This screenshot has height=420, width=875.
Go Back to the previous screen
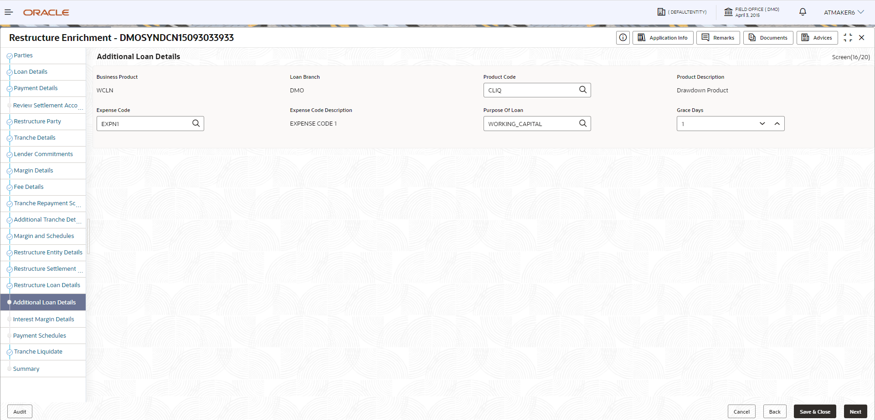click(x=775, y=412)
